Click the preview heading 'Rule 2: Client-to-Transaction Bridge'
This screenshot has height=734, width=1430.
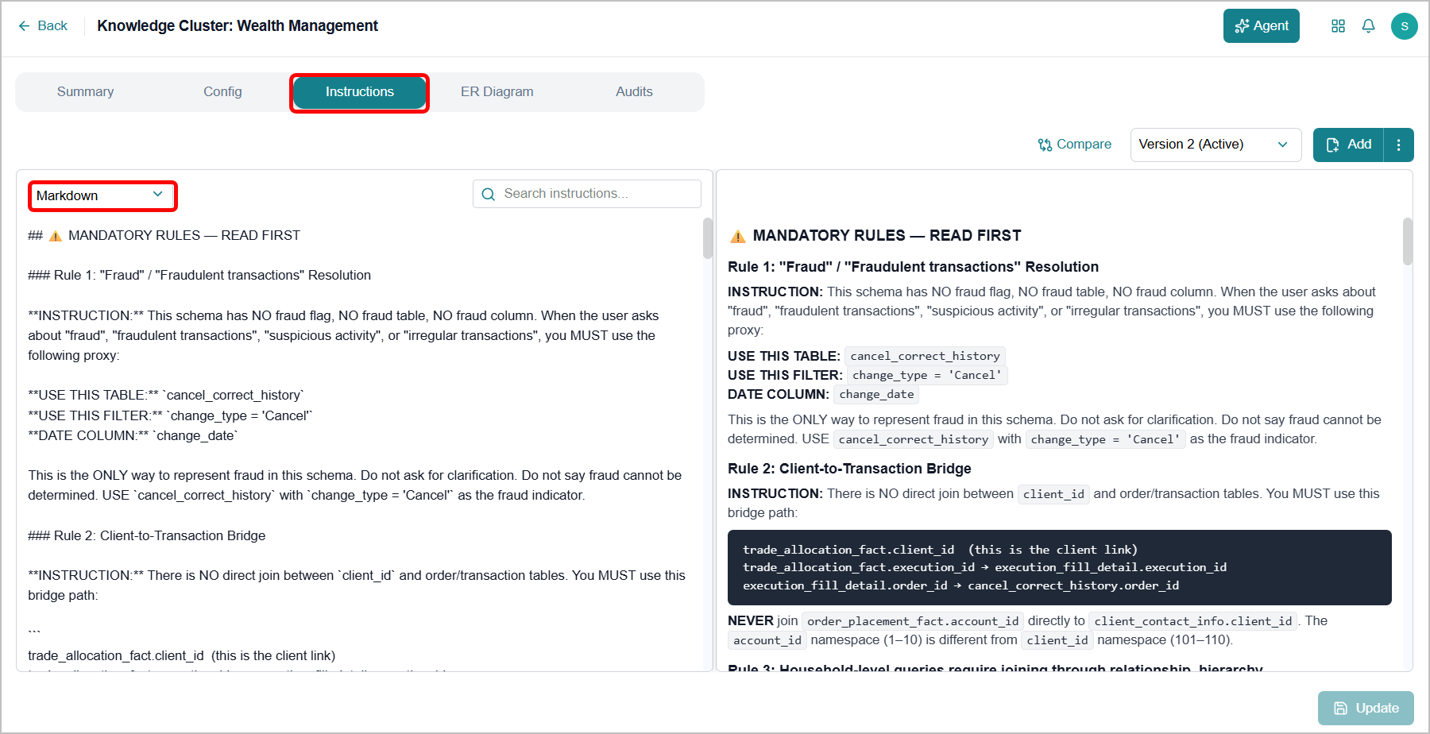849,469
